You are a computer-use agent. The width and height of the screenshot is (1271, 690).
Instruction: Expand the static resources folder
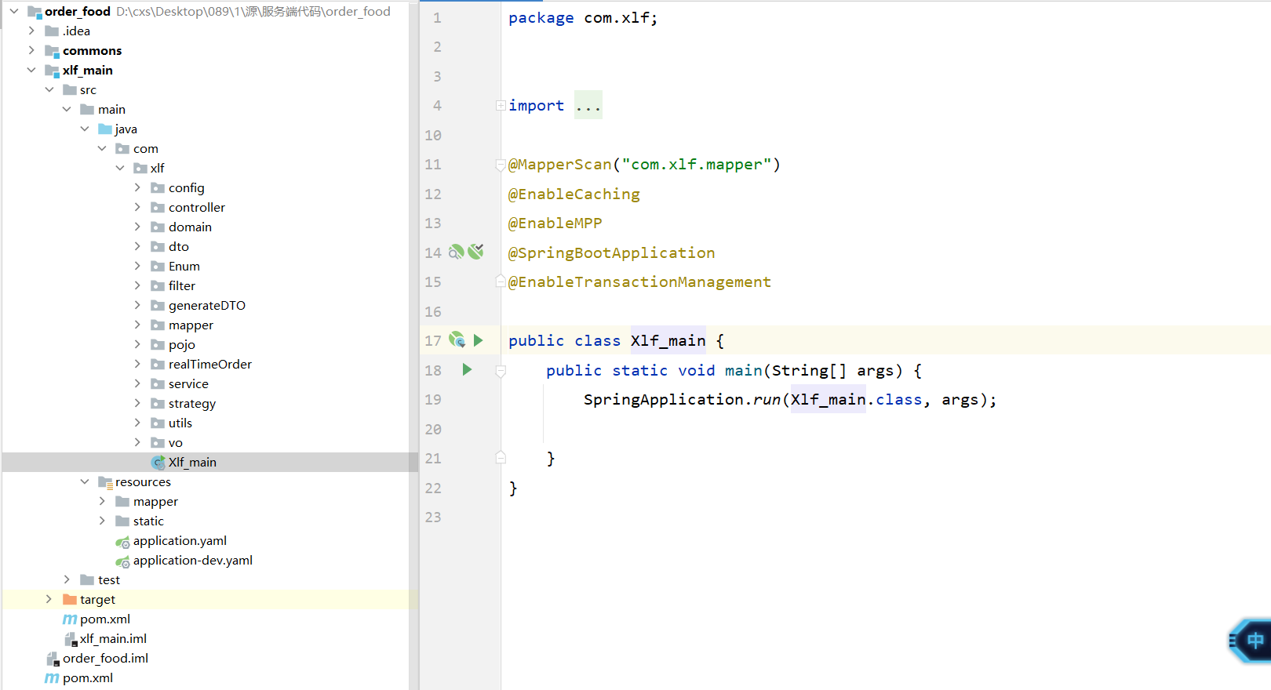tap(102, 521)
